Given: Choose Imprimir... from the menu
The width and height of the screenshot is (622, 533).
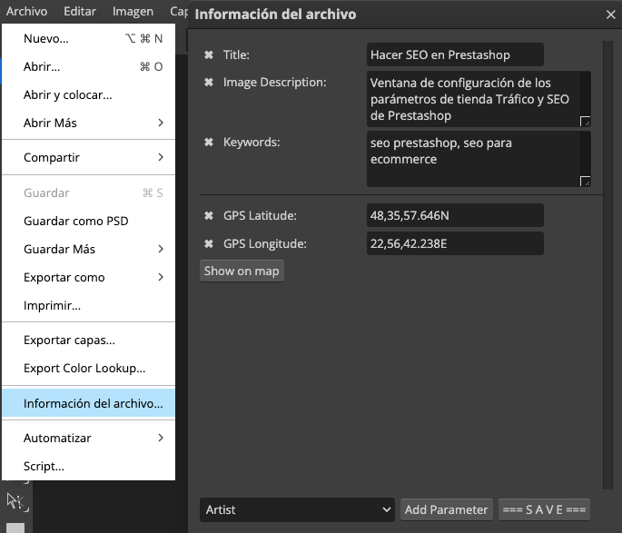Looking at the screenshot, I should pyautogui.click(x=88, y=305).
